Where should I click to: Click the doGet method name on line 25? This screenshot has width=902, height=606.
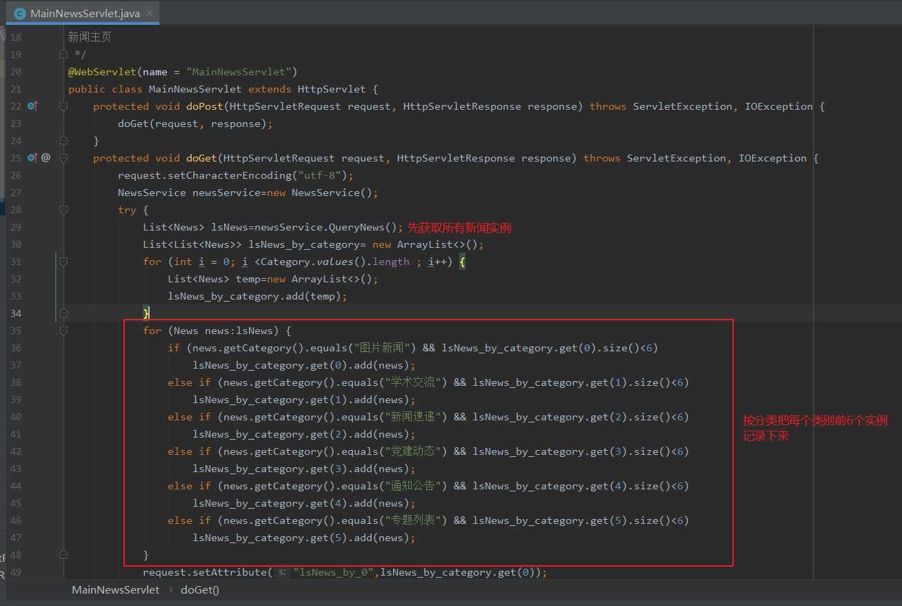pos(202,158)
